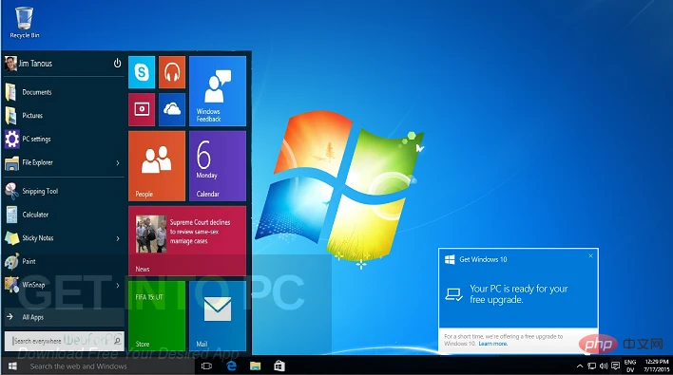This screenshot has width=673, height=375.
Task: Open the Windows Feedback tile
Action: point(218,91)
